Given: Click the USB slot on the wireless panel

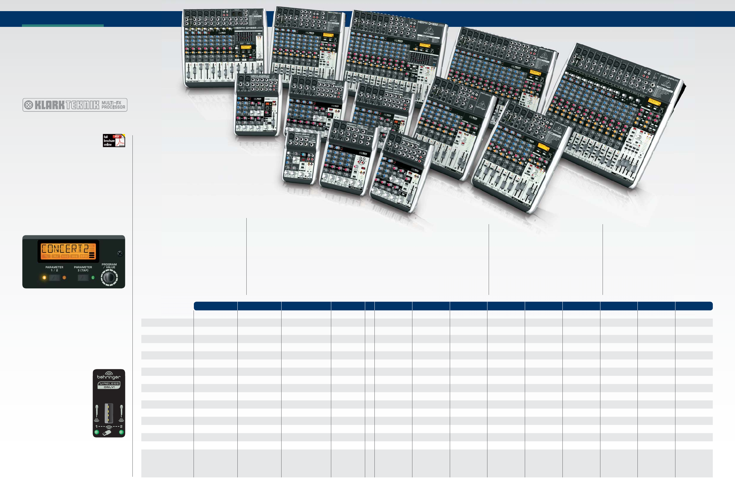Looking at the screenshot, I should (x=109, y=413).
